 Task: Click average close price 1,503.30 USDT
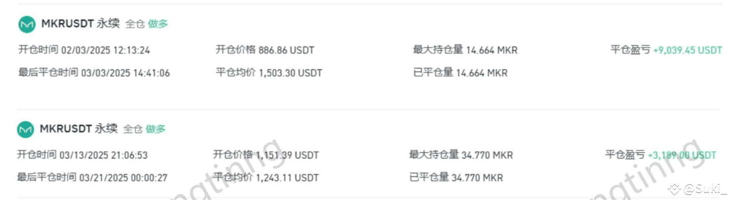(x=290, y=73)
